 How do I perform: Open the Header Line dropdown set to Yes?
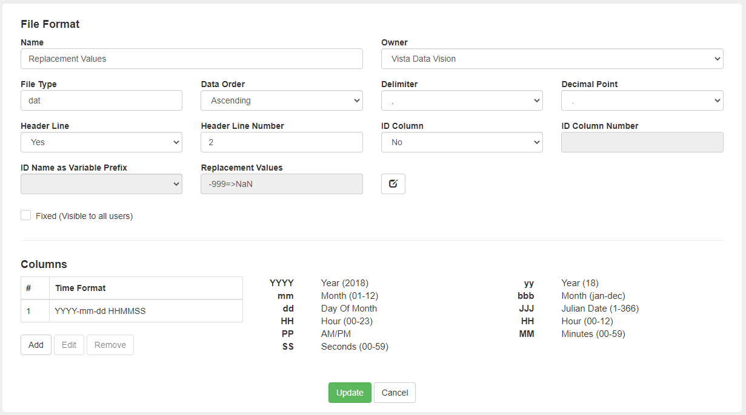pos(101,142)
